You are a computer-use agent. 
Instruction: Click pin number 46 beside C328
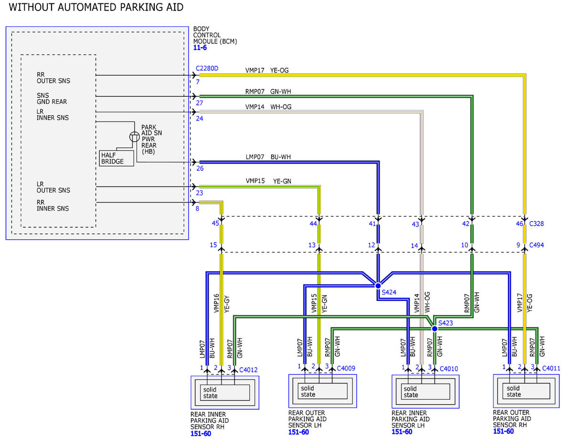point(519,224)
